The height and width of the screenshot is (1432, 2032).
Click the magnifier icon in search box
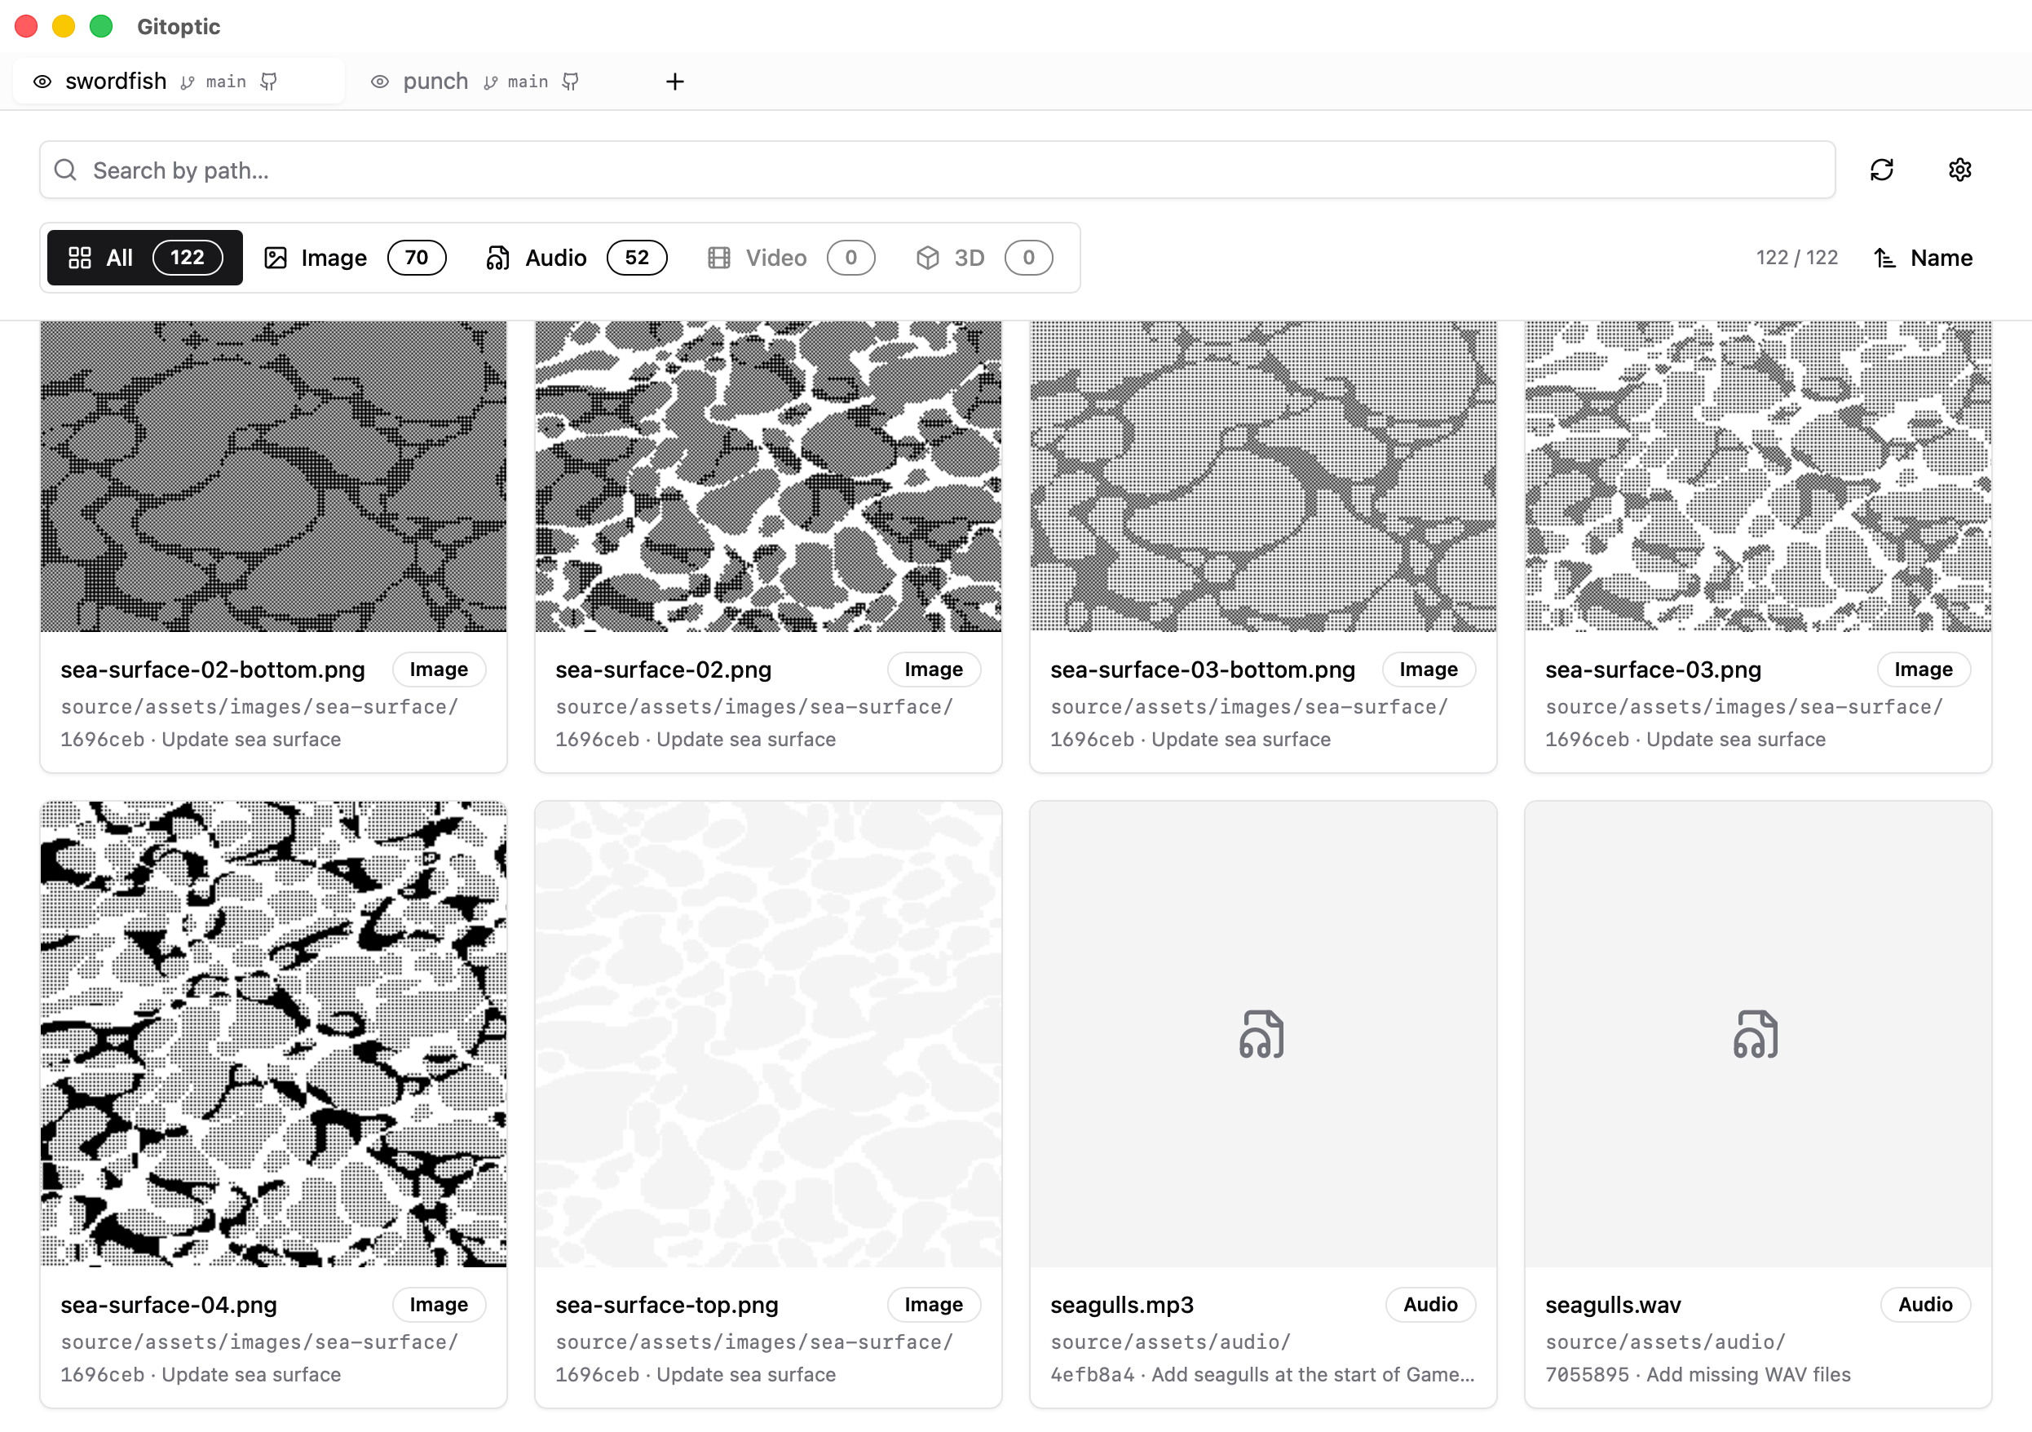click(65, 170)
